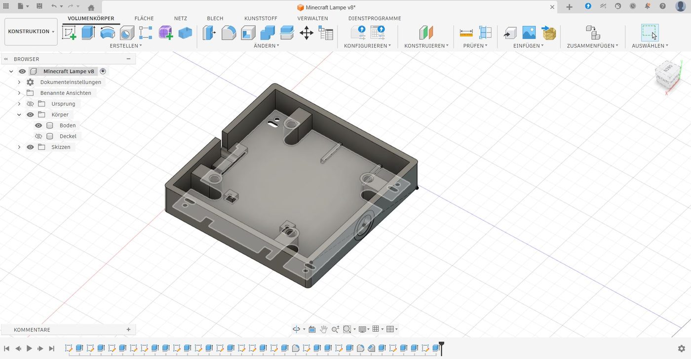Switch to the Blech ribbon tab
This screenshot has height=359, width=691.
[215, 18]
